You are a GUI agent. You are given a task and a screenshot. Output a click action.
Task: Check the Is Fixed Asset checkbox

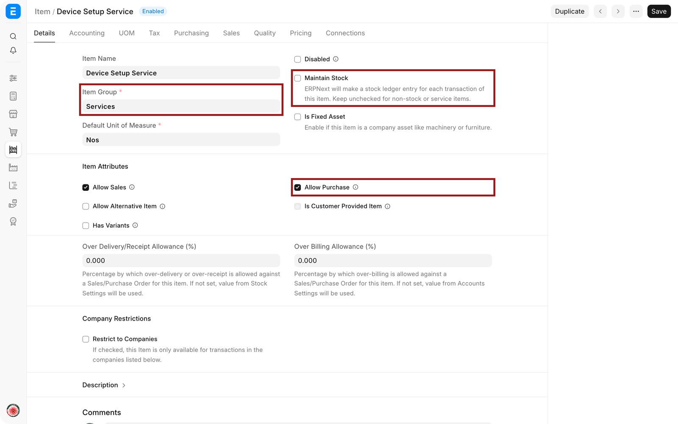point(297,117)
